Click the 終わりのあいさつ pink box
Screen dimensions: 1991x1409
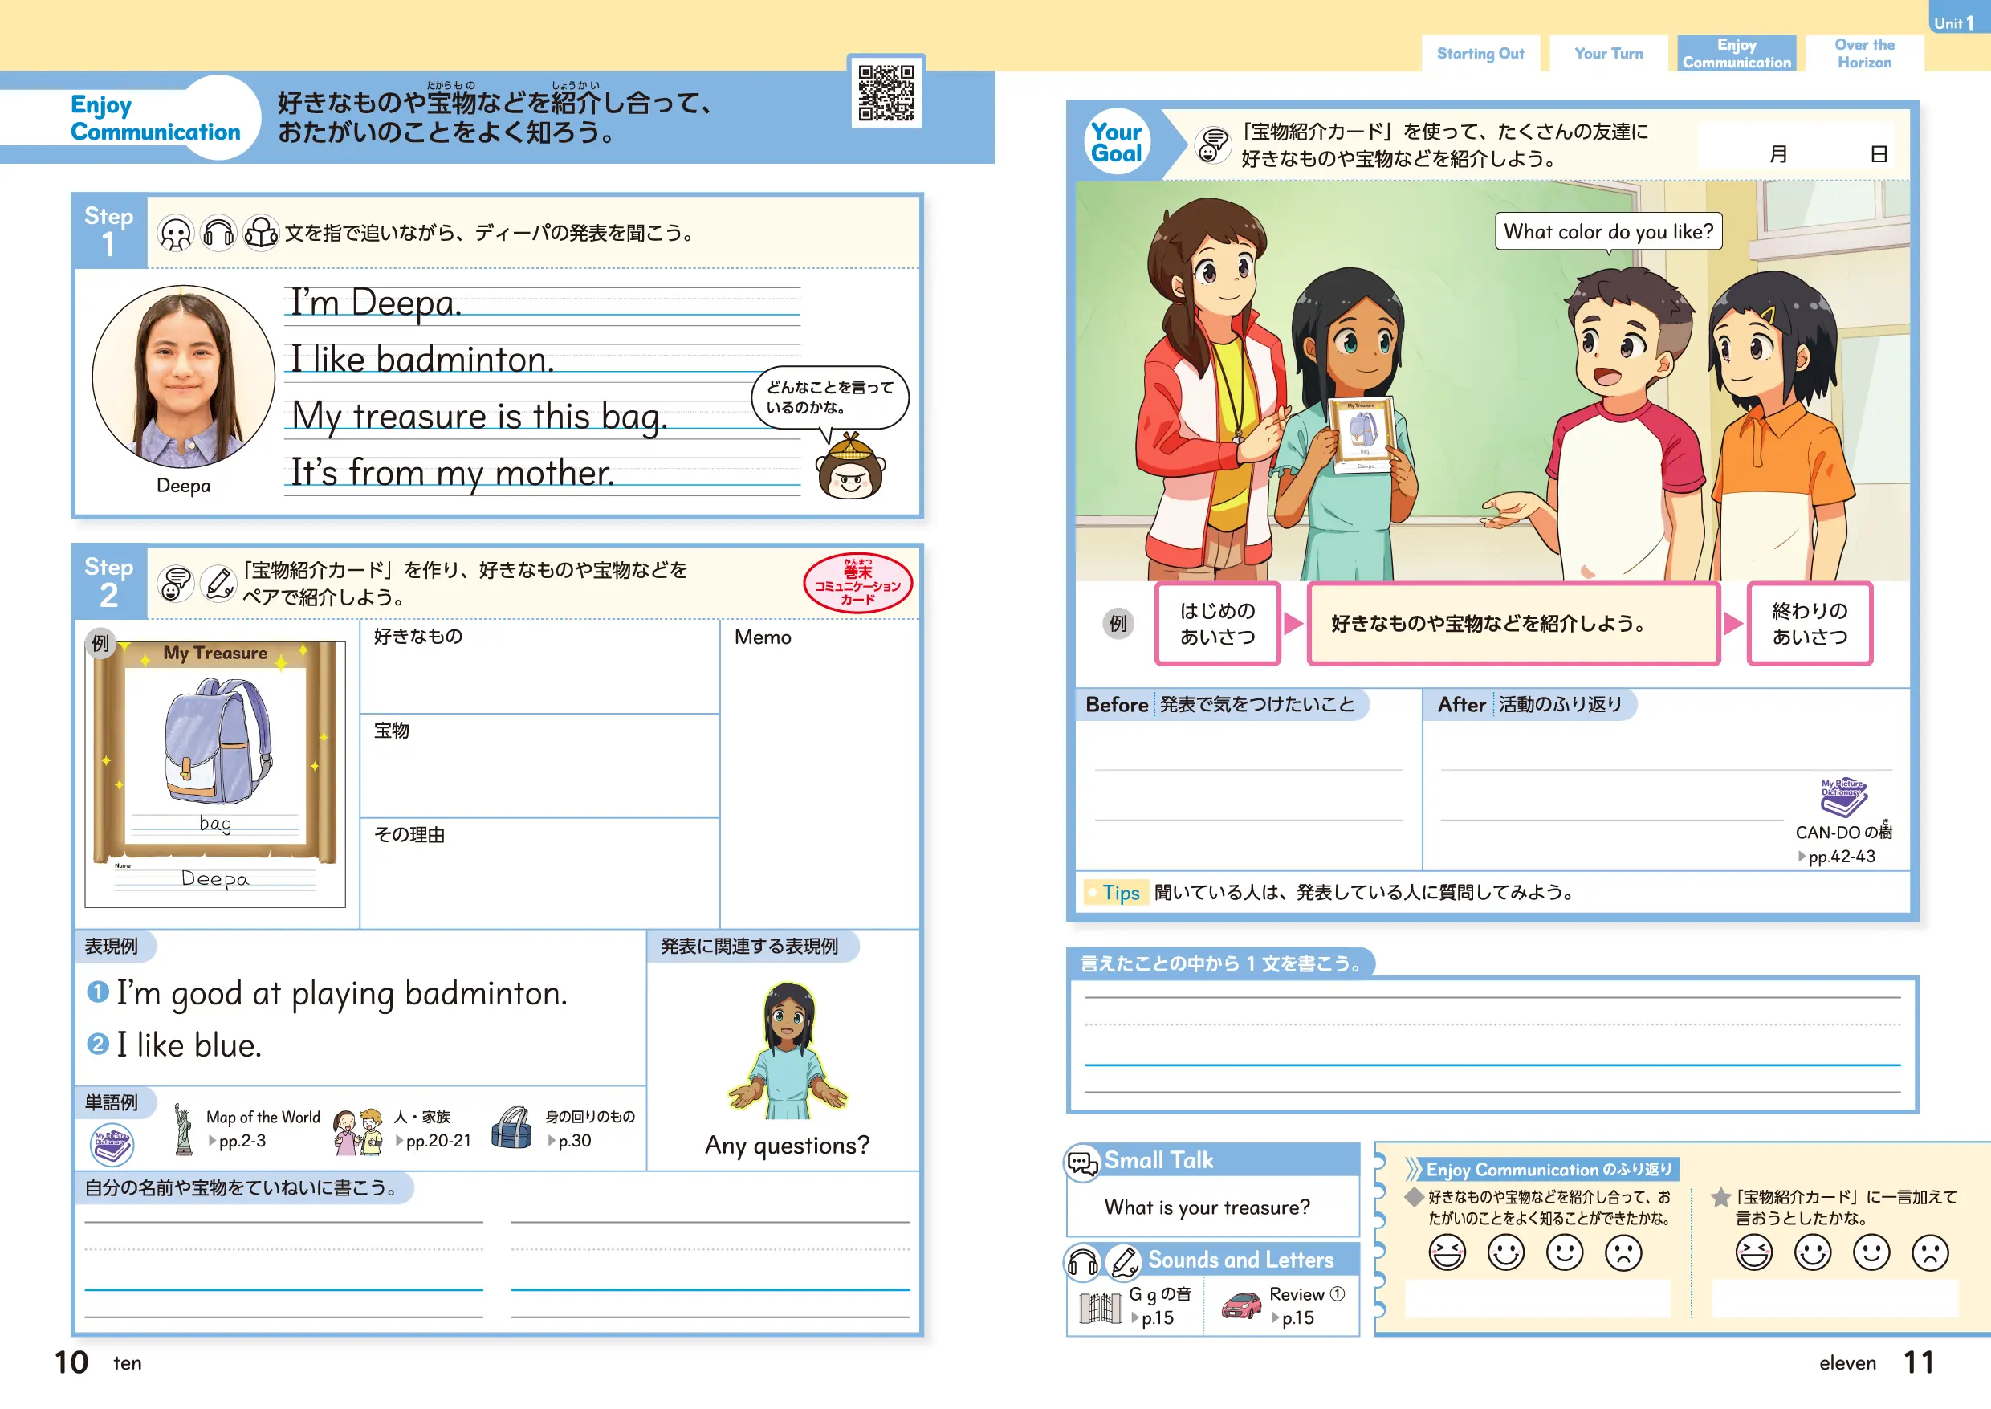point(1809,624)
